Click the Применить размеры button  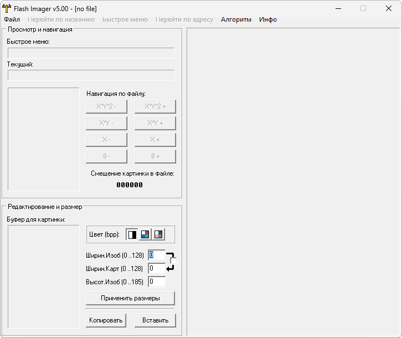(x=130, y=298)
